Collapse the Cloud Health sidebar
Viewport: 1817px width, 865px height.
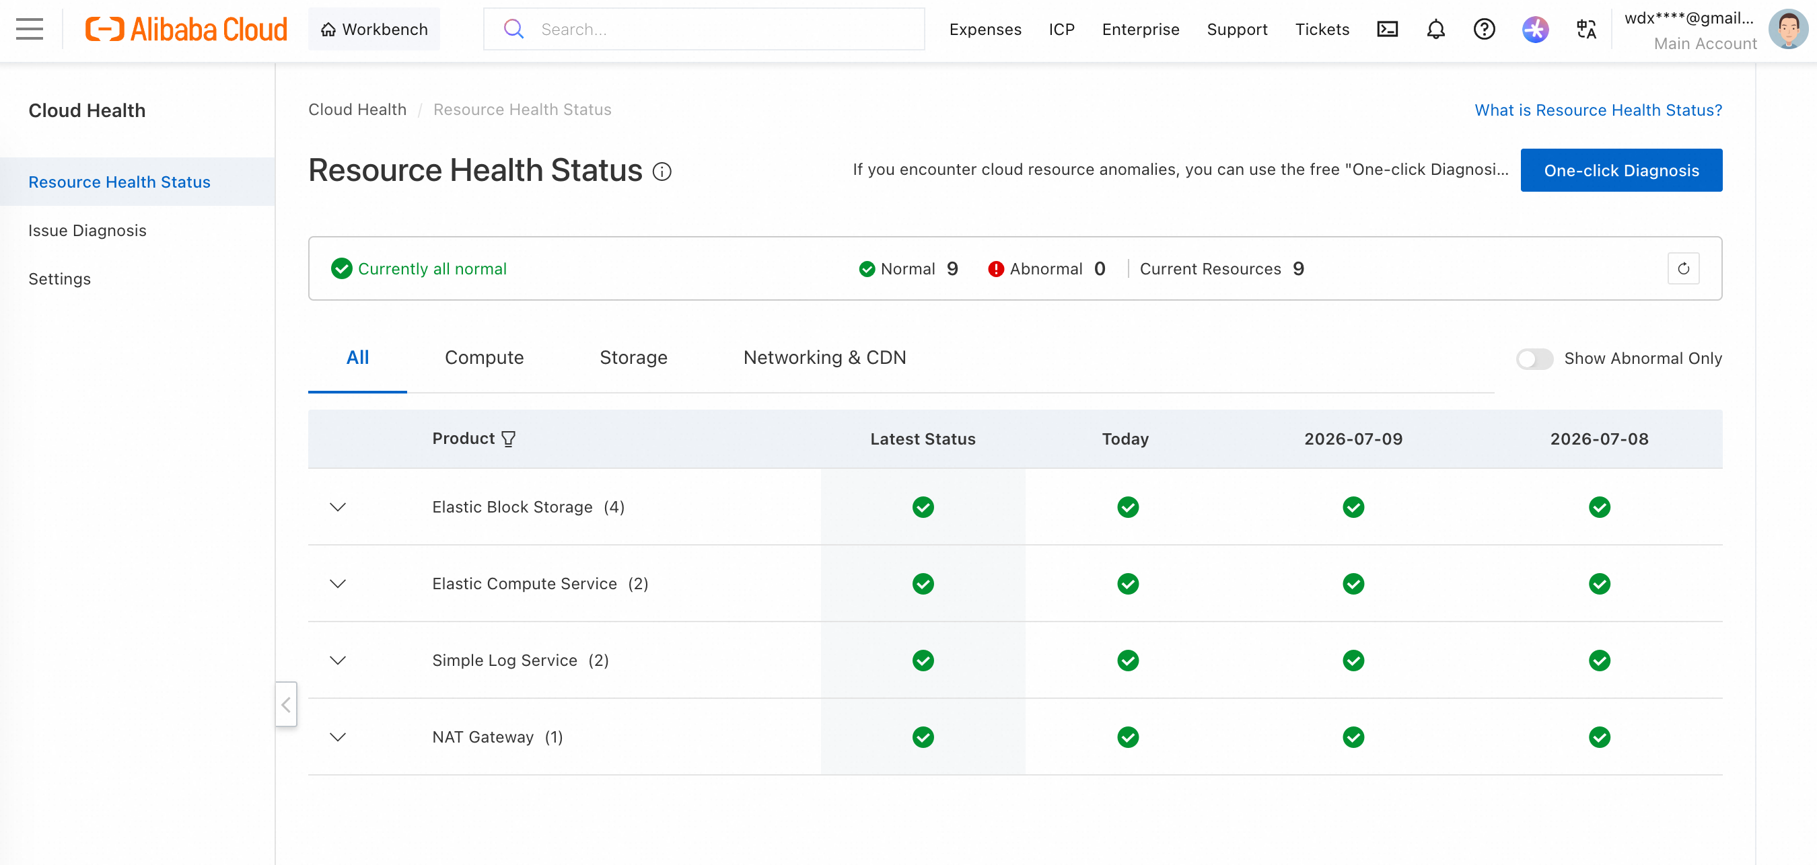click(x=285, y=704)
